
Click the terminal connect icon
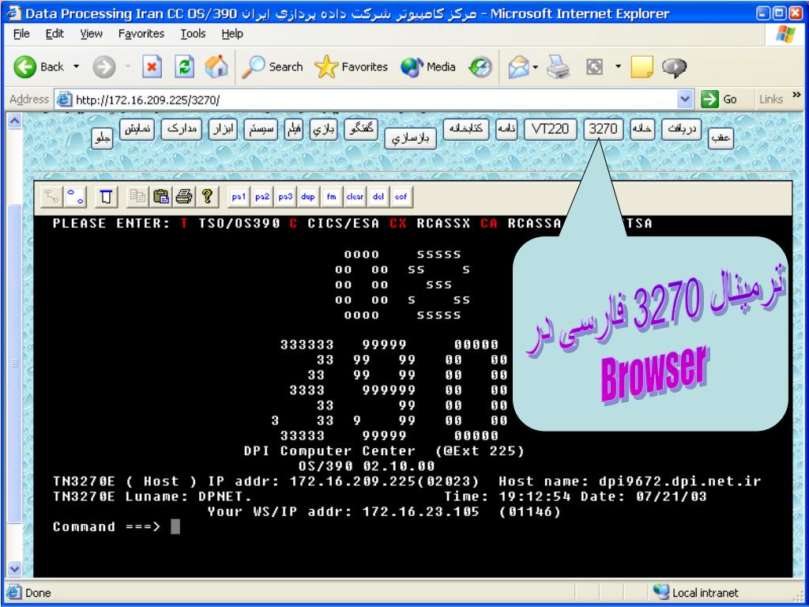click(x=51, y=197)
